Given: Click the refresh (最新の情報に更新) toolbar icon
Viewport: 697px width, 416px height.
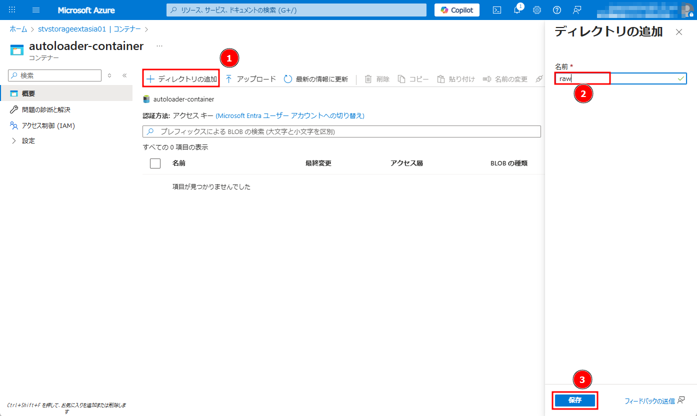Looking at the screenshot, I should 288,79.
